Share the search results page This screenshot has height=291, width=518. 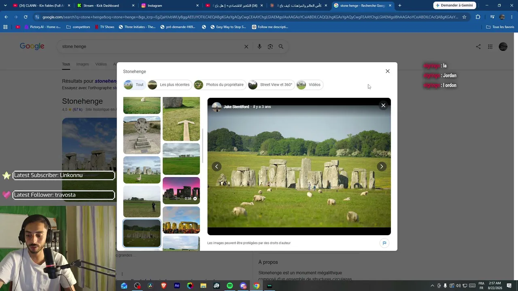click(478, 46)
